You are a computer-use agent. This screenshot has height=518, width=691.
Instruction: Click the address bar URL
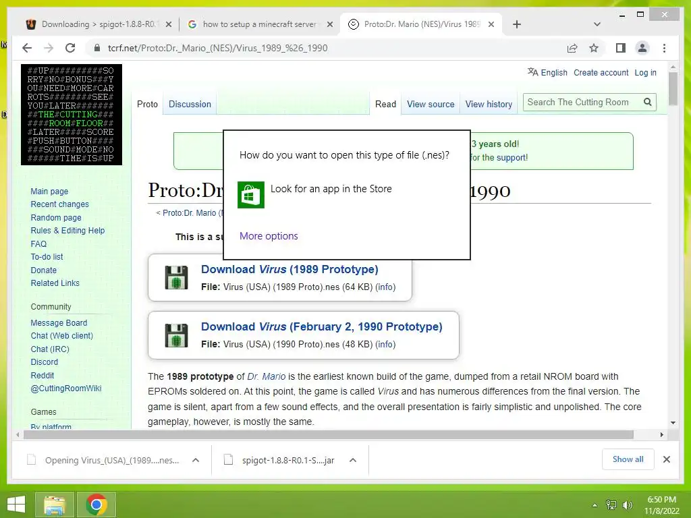coord(218,48)
